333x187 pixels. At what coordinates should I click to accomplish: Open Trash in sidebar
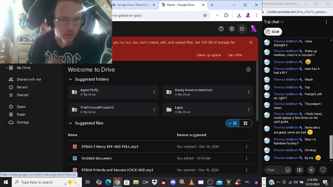(21, 115)
